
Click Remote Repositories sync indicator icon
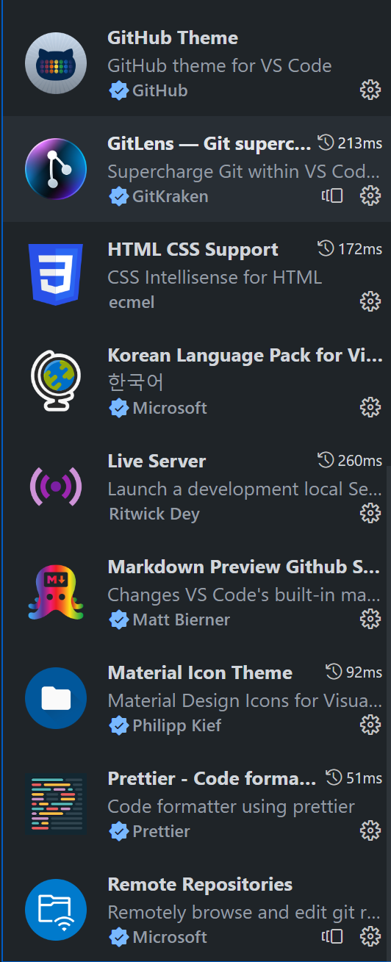pos(333,937)
